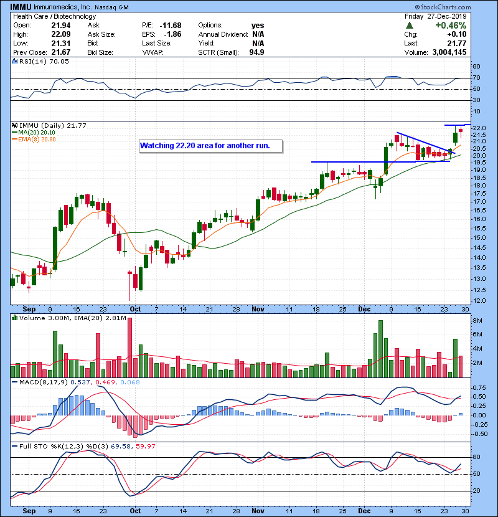The height and width of the screenshot is (517, 498).
Task: Click the 80 label on the stochastic axis
Action: click(x=477, y=457)
